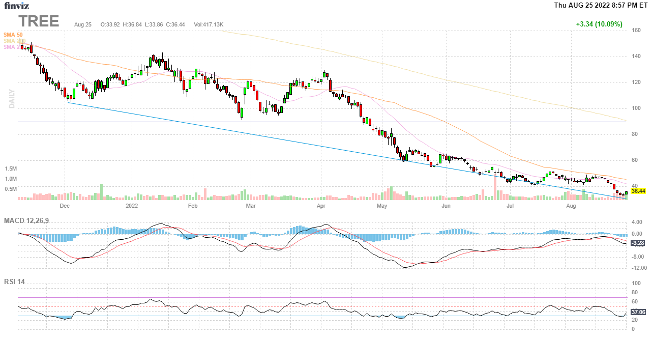Click the Aug label on time axis
Viewport: 652px width, 337px height.
pos(571,206)
